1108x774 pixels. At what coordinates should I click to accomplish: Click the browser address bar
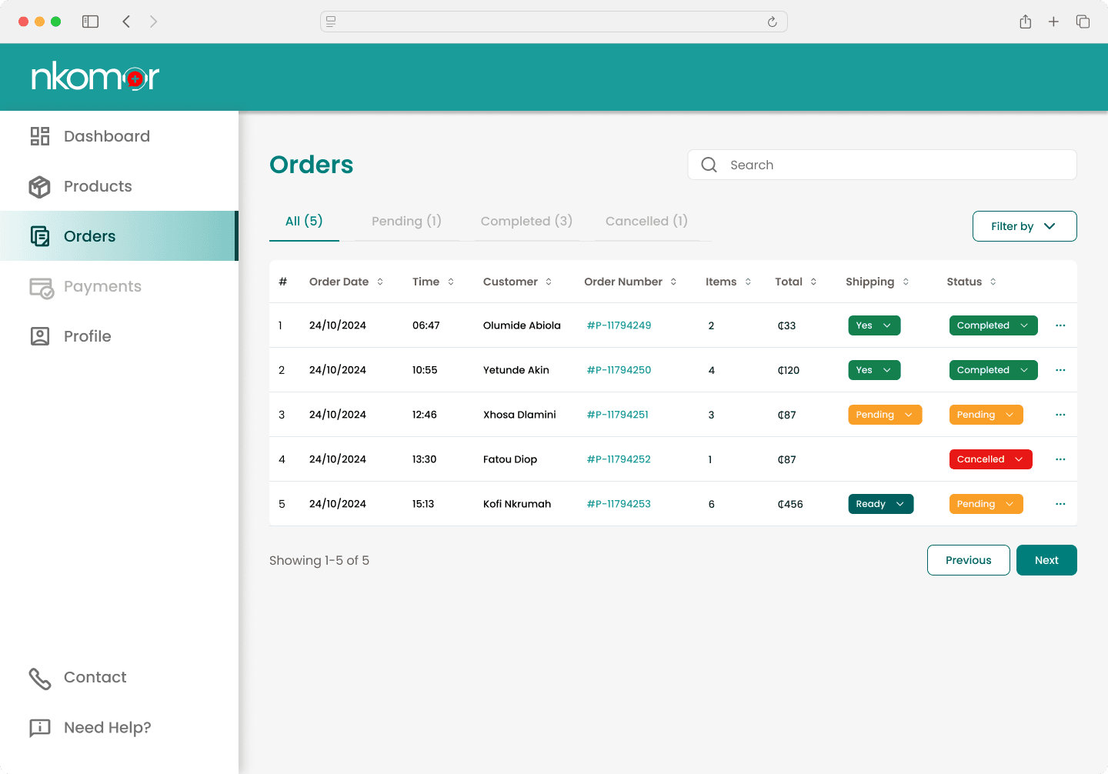click(554, 22)
